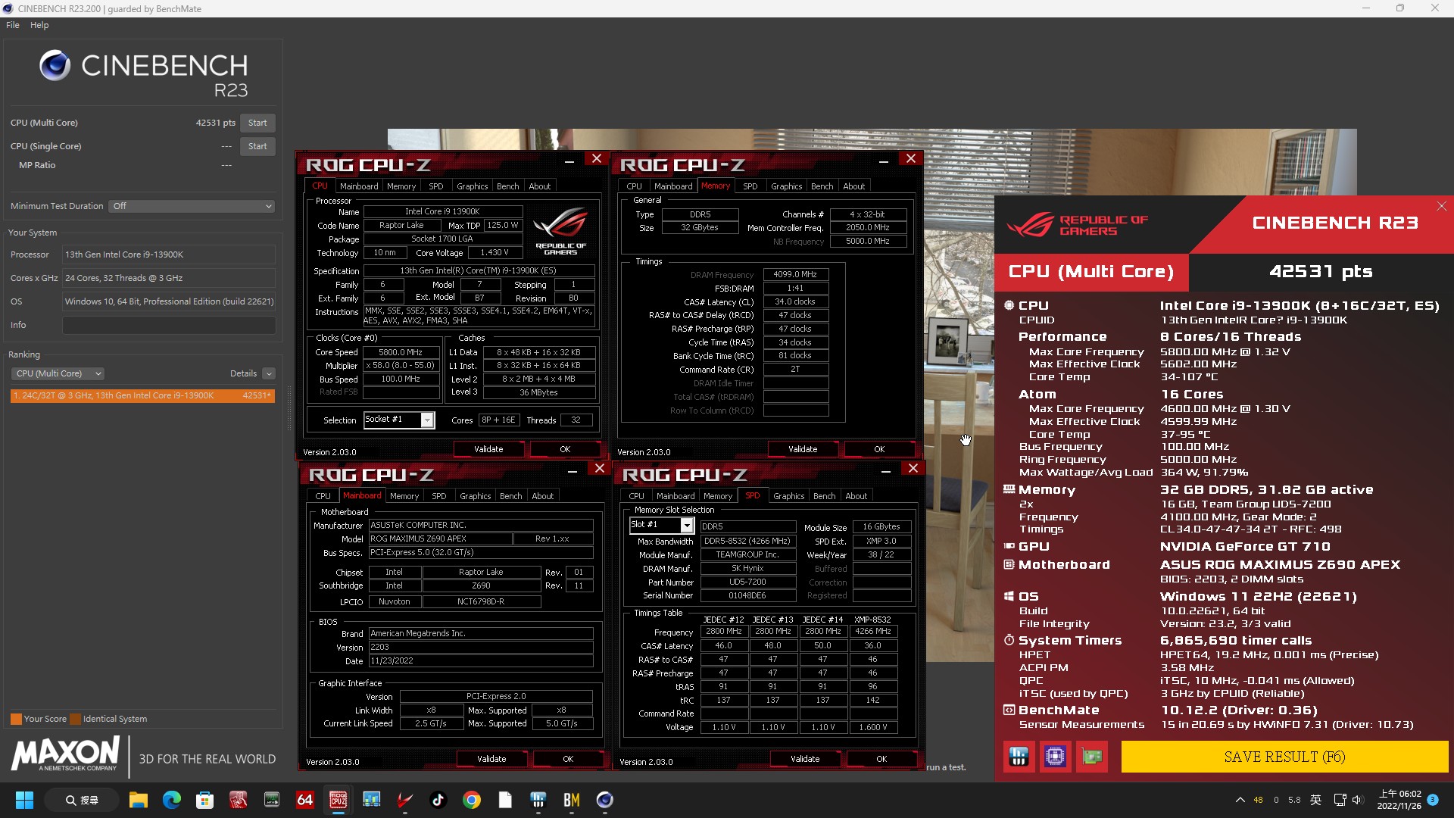This screenshot has height=818, width=1454.
Task: Close the BenchMate Cinebench R23 result panel
Action: coord(1441,206)
